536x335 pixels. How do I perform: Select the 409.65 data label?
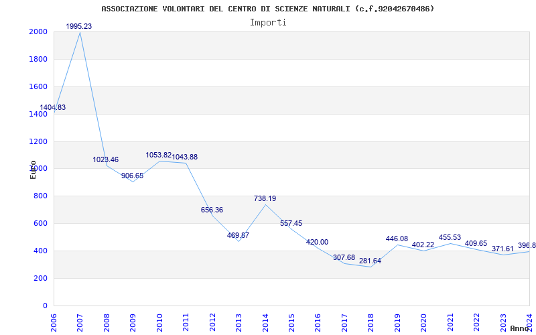coord(476,243)
